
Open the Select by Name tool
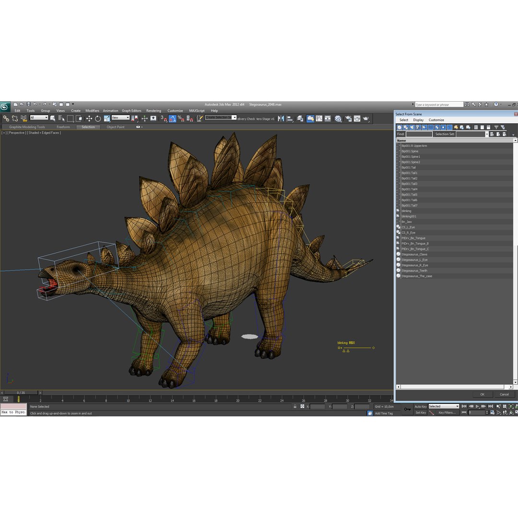tap(61, 118)
